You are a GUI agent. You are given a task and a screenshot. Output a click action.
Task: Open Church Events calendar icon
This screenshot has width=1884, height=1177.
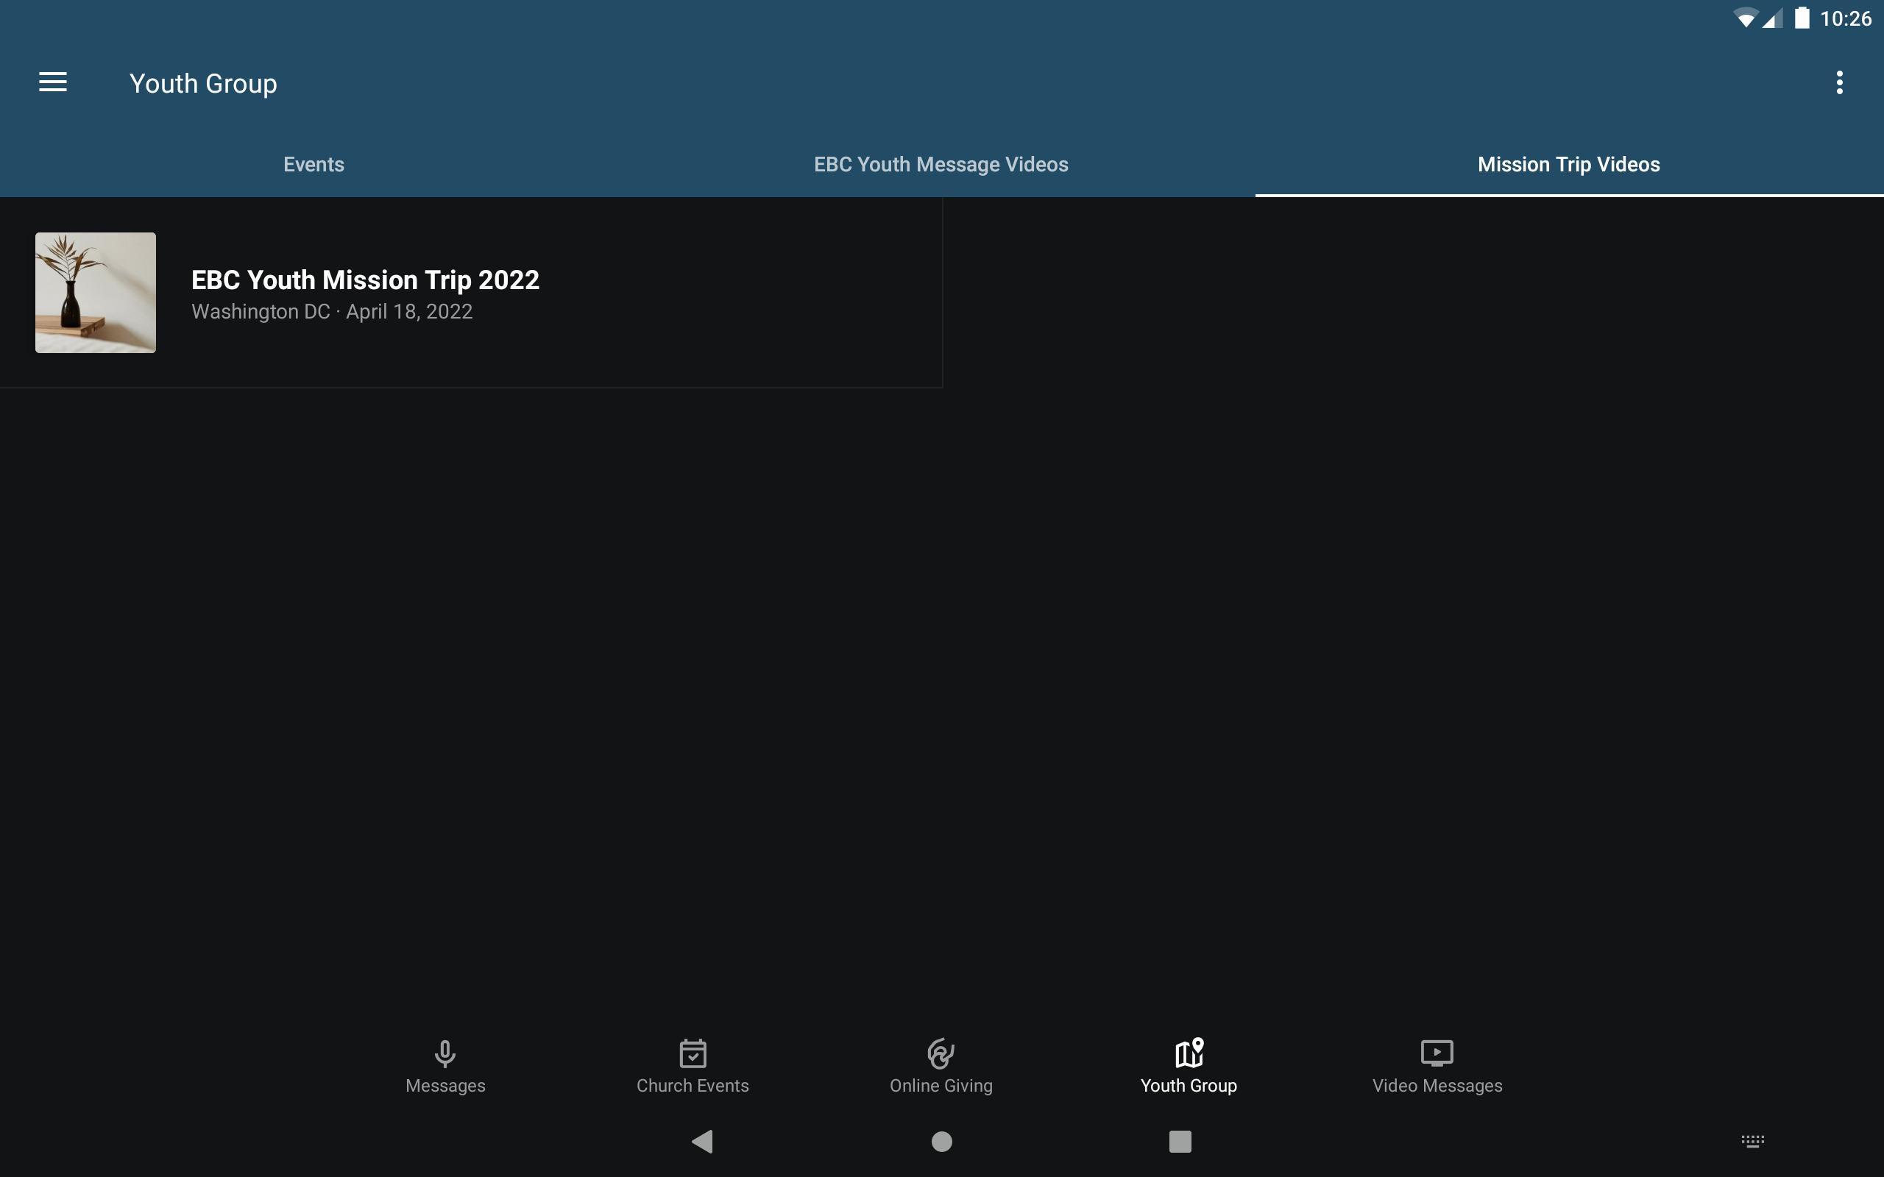[x=693, y=1053]
